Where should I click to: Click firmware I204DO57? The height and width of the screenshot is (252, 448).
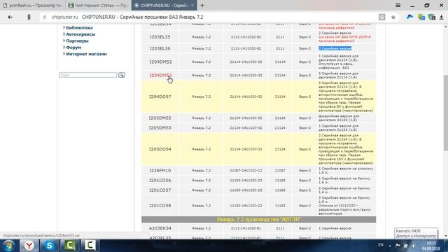tap(160, 97)
